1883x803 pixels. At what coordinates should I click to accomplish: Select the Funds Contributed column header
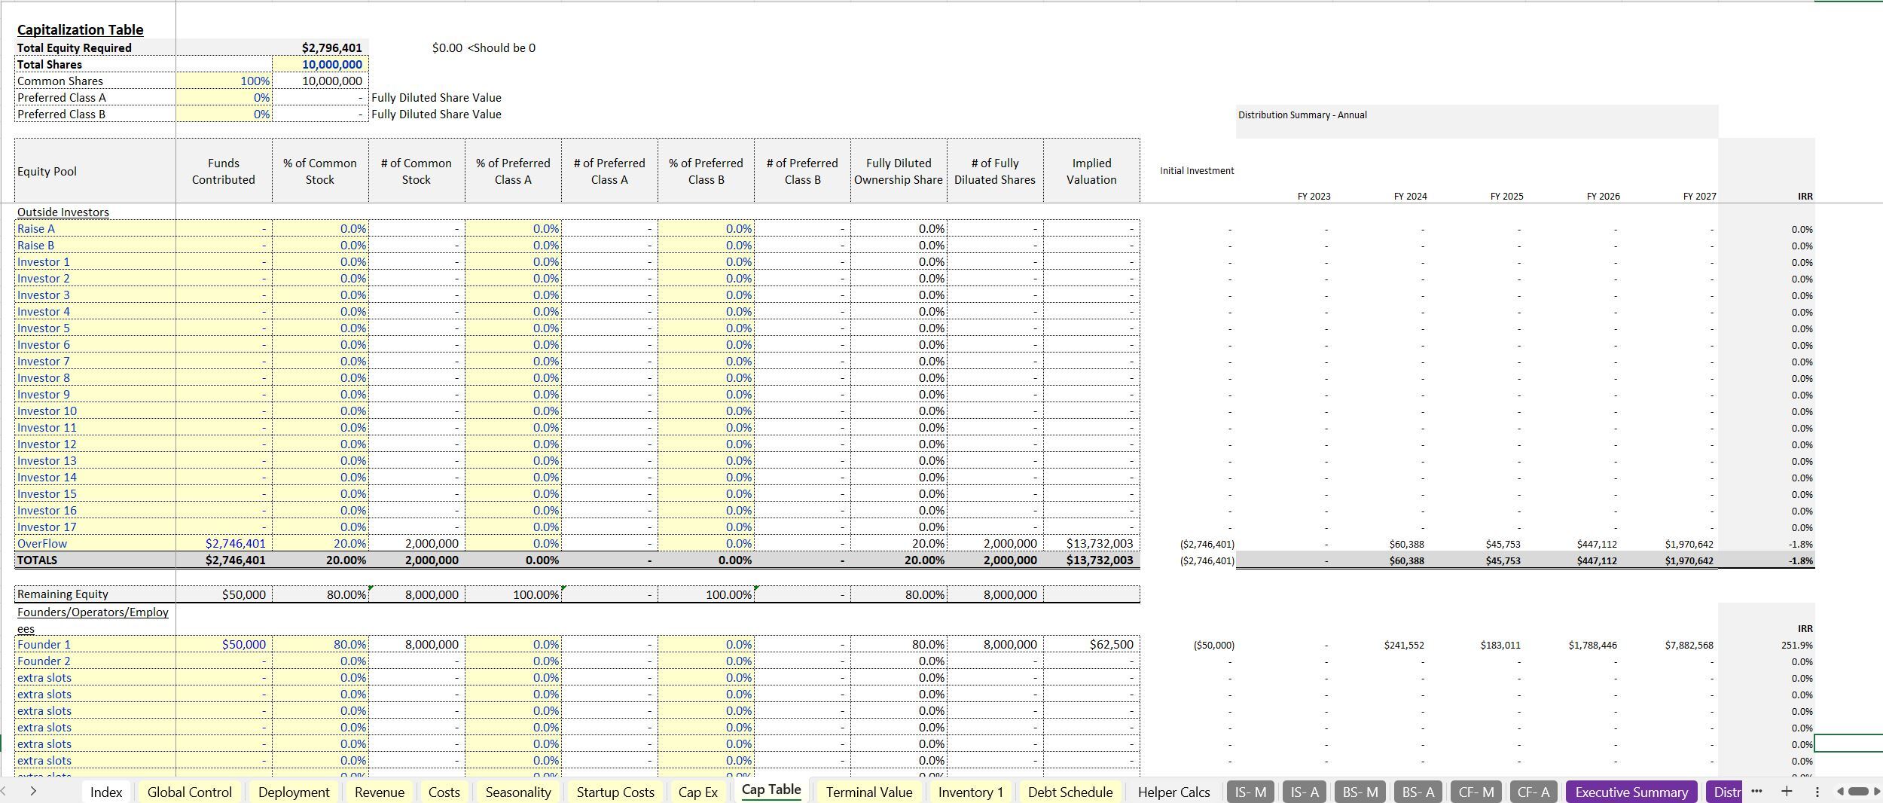click(x=224, y=171)
